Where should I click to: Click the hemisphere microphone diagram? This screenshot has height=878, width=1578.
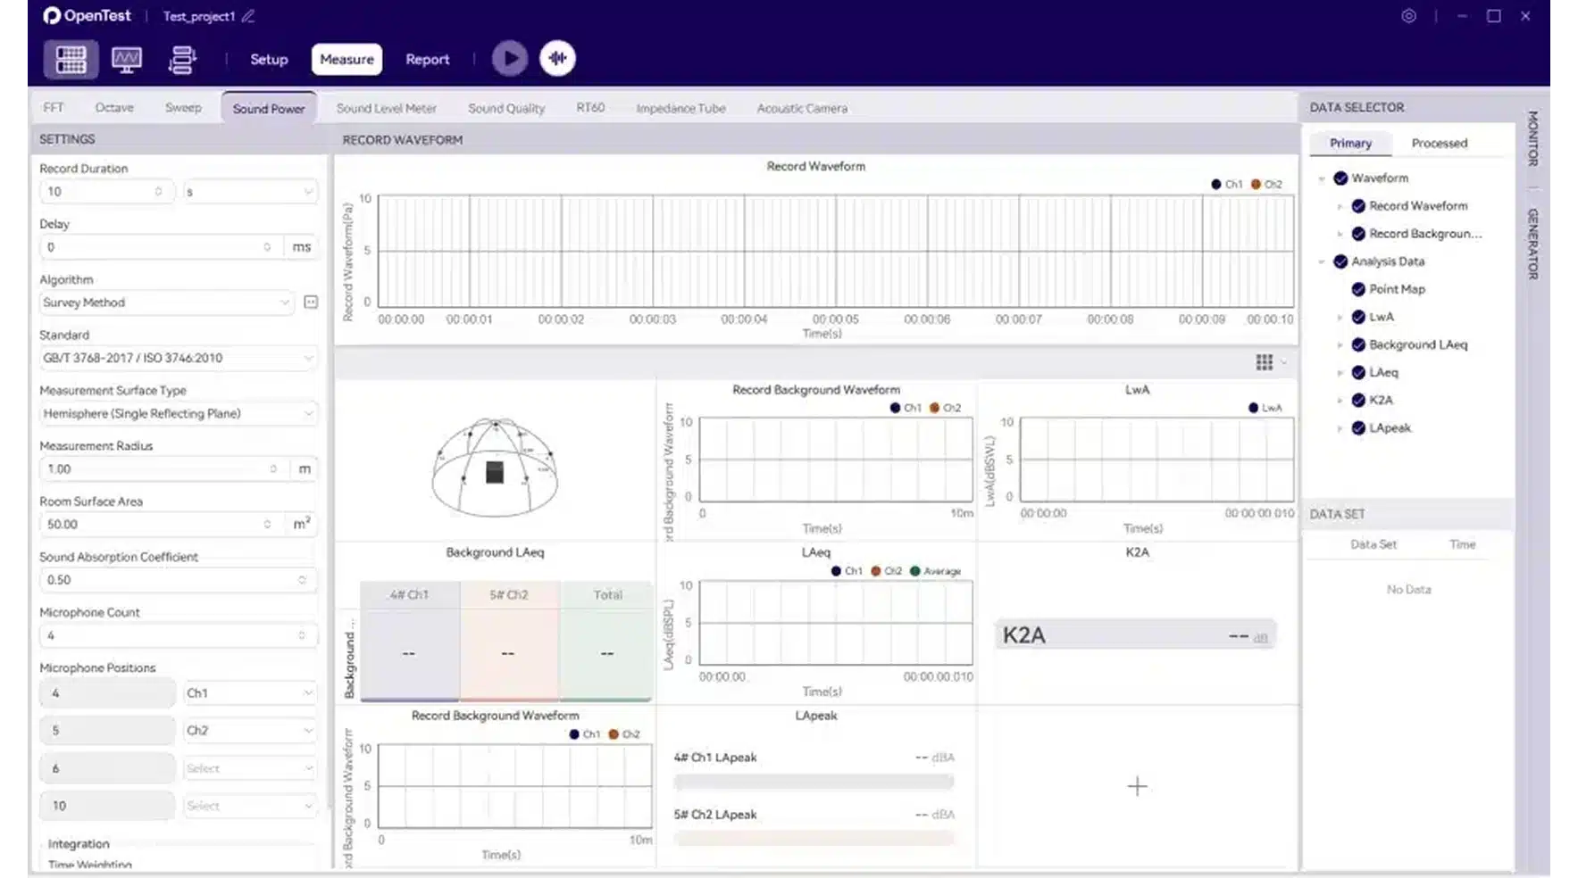coord(495,468)
